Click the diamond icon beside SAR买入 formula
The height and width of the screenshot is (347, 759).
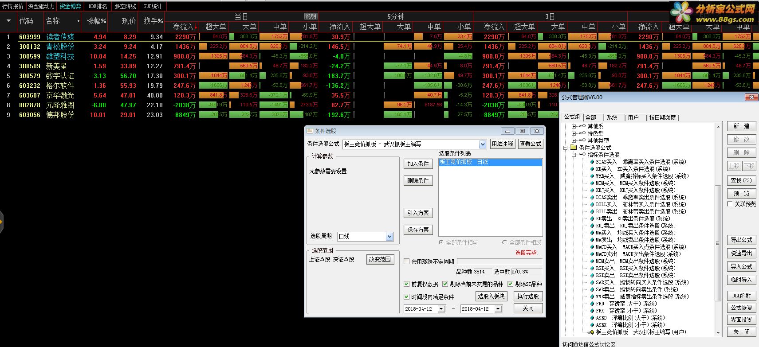[592, 283]
